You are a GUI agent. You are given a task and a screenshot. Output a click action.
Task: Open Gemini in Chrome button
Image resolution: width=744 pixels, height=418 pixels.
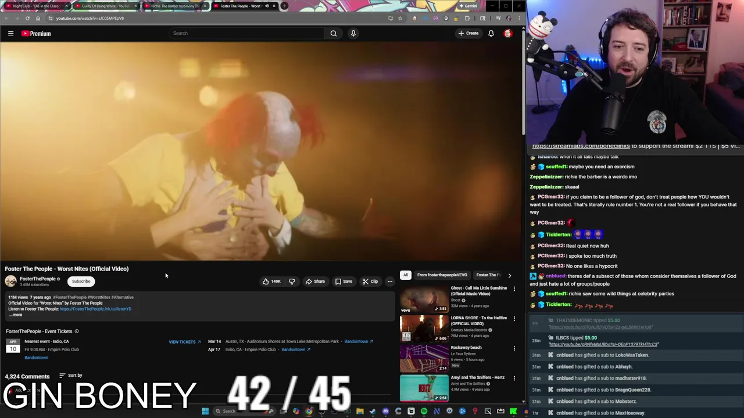(x=468, y=6)
